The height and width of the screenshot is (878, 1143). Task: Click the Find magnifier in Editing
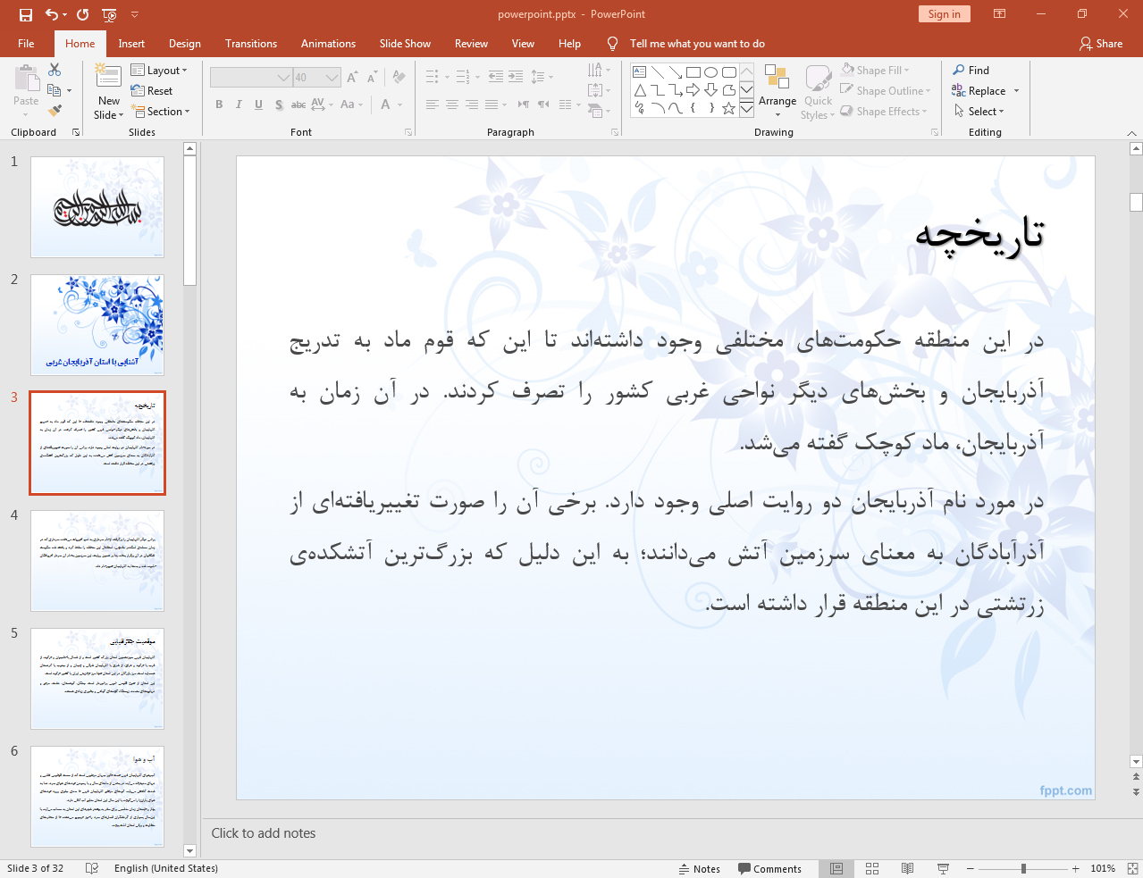959,71
